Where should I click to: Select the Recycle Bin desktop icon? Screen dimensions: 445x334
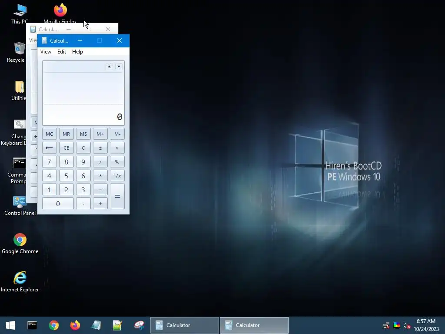[x=17, y=52]
